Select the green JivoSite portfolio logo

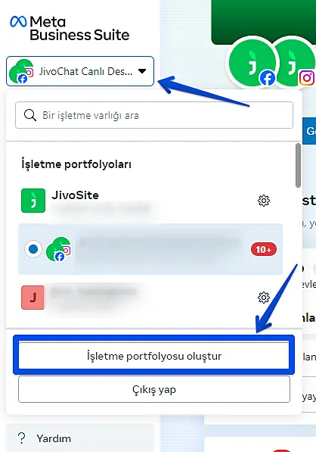tap(33, 201)
